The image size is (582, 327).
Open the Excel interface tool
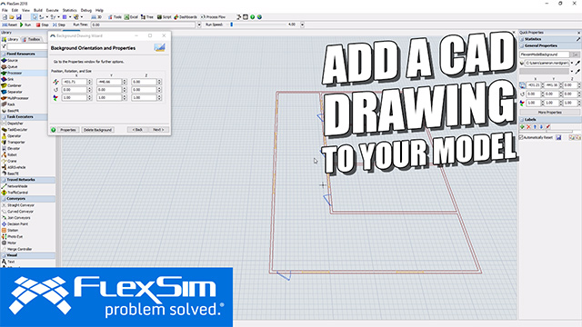131,17
